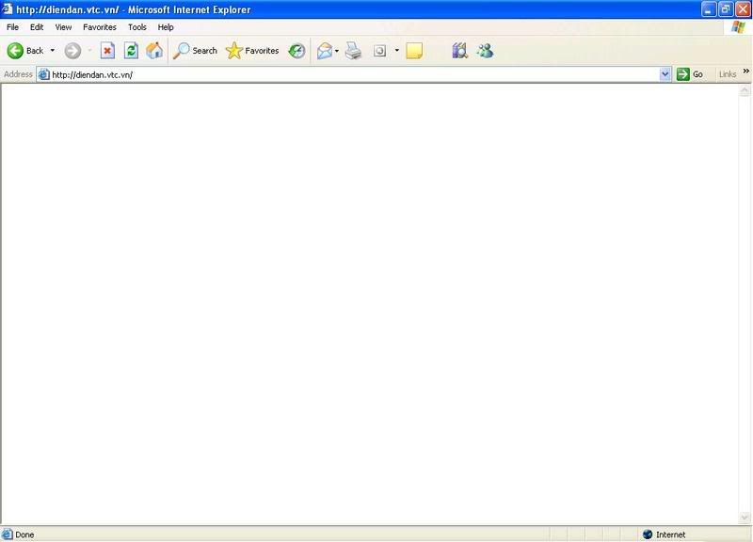Click the Internet Explorer title bar icon
753x542 pixels.
[x=7, y=8]
